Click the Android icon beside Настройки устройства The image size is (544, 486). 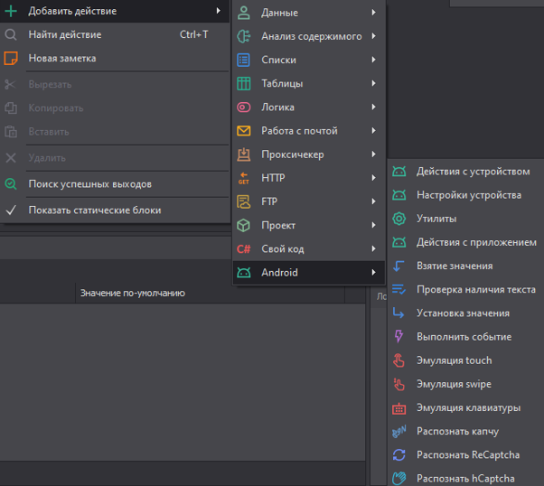[399, 195]
